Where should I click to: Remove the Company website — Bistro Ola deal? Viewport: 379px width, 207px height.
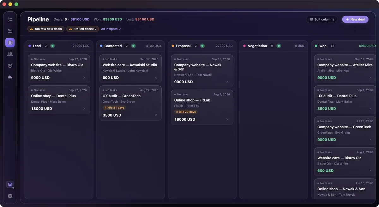pyautogui.click(x=84, y=78)
